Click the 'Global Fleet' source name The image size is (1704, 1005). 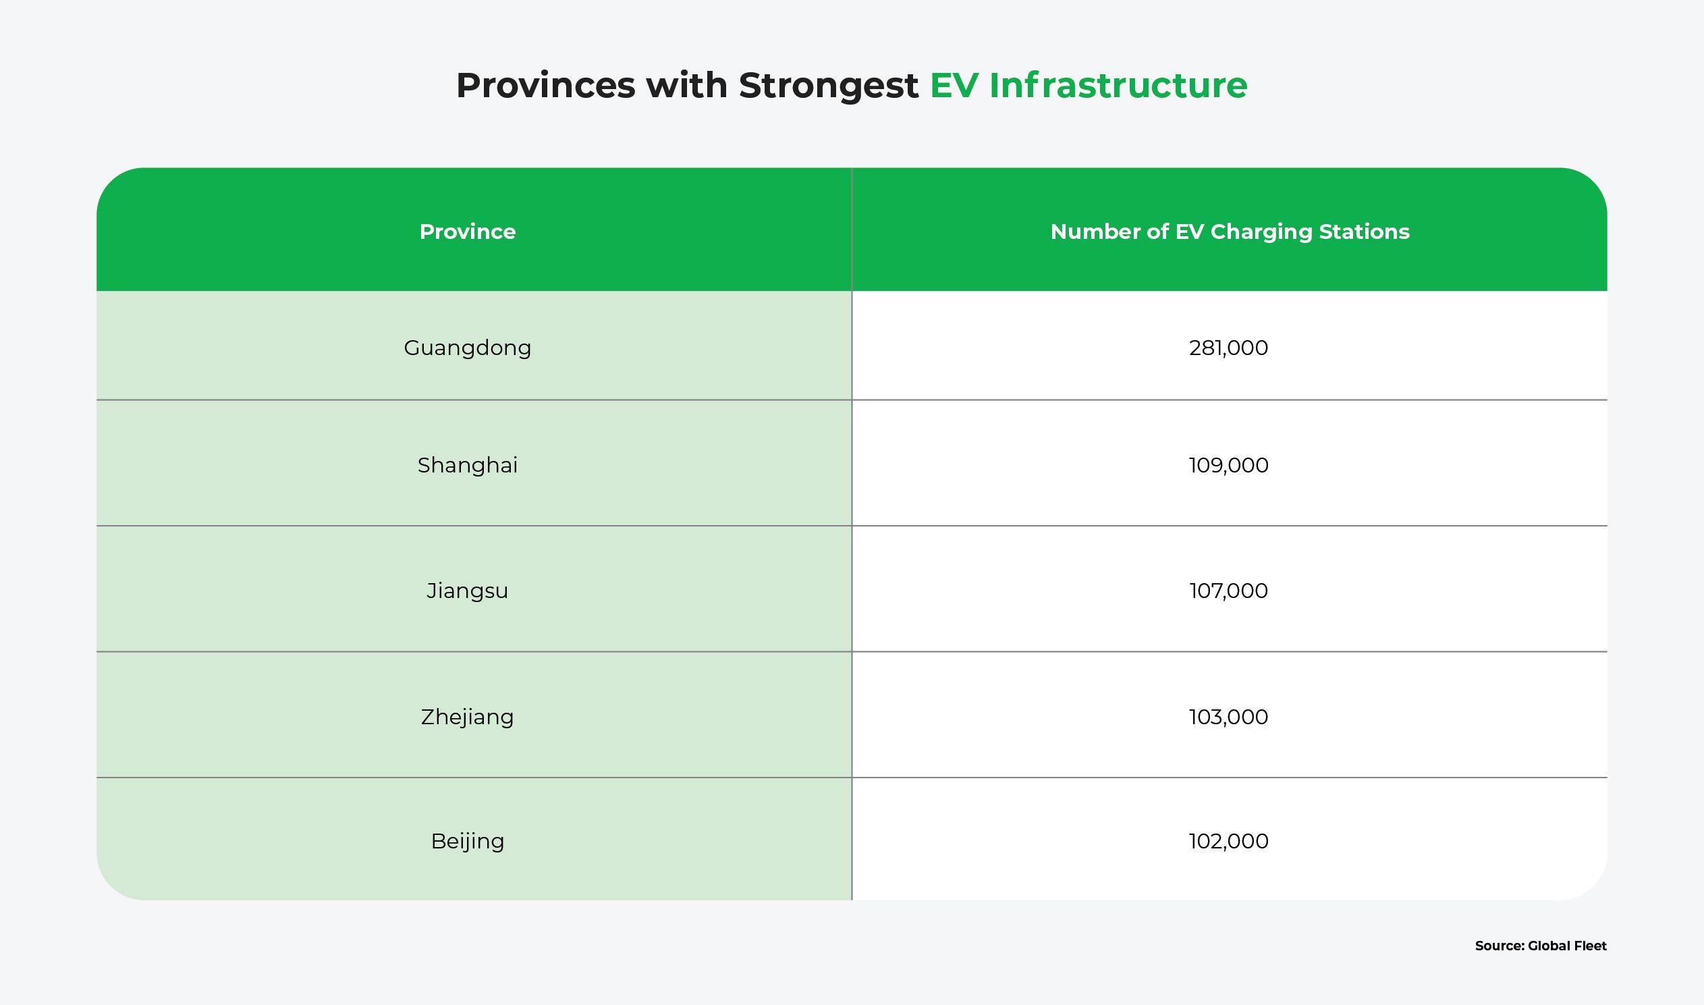click(1566, 946)
